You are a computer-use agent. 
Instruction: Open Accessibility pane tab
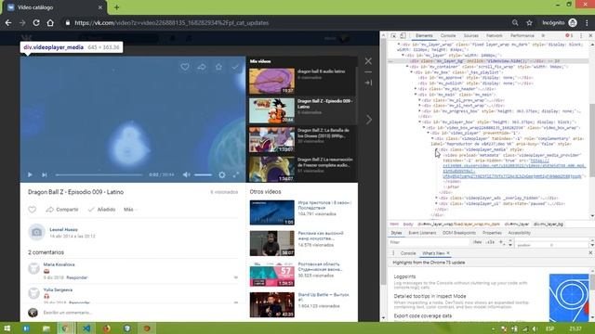pos(519,233)
